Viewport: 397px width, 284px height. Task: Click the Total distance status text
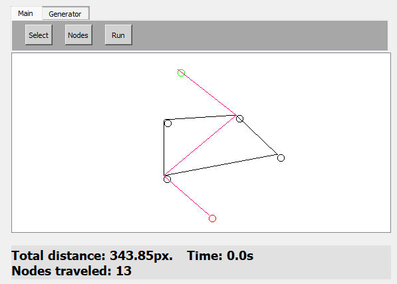coord(92,255)
